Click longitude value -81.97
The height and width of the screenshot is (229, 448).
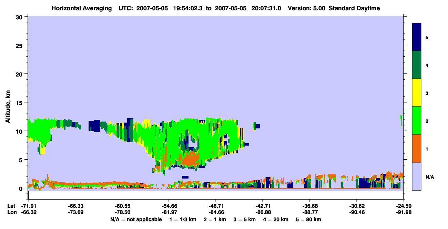pos(169,213)
